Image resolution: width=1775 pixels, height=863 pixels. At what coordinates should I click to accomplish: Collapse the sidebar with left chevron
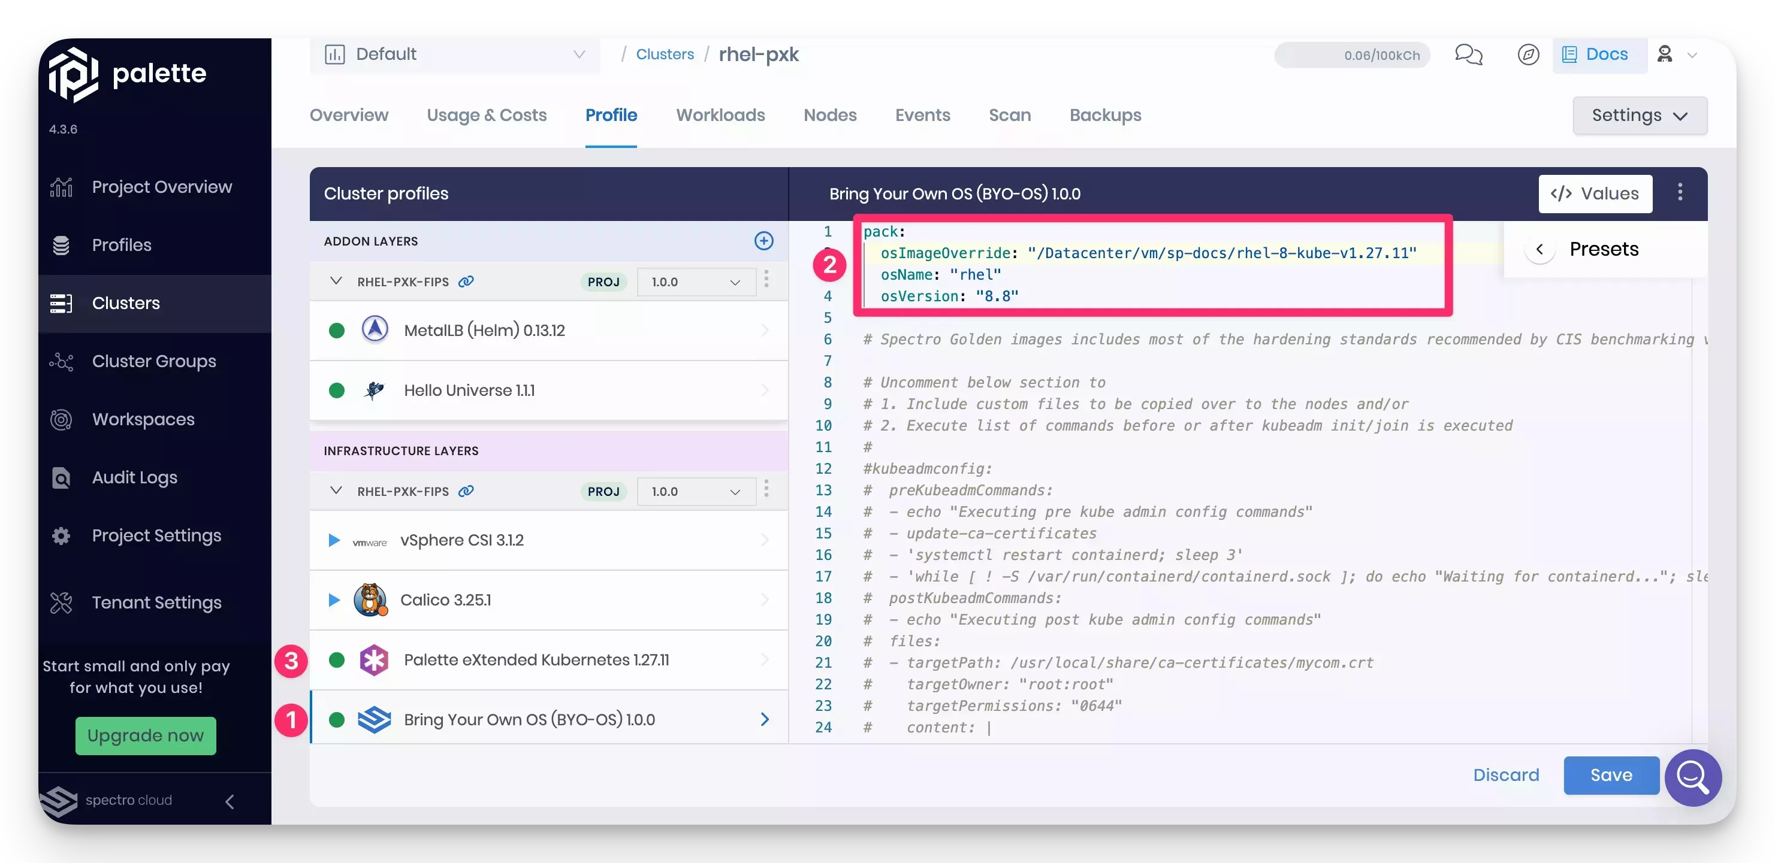[x=230, y=801]
